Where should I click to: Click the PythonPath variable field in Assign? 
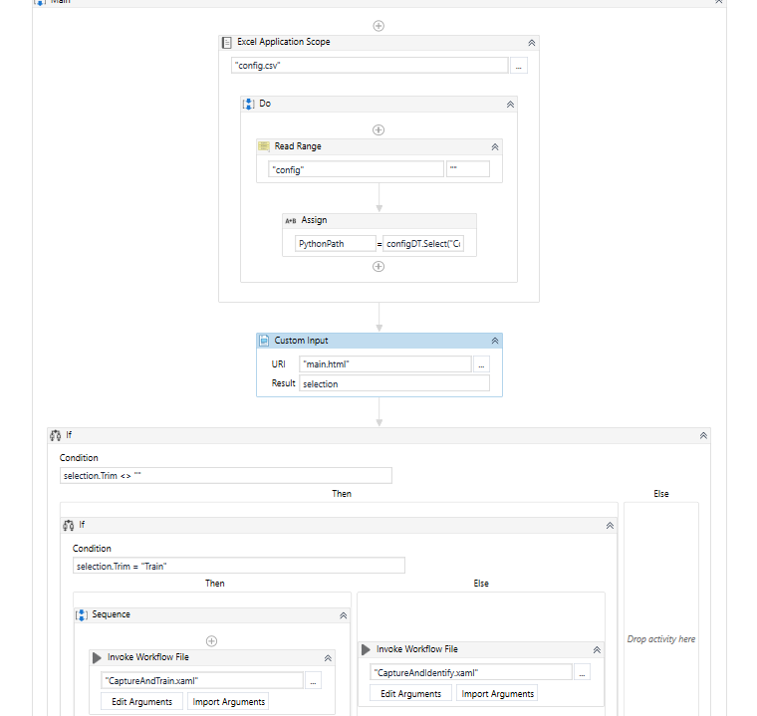(x=335, y=243)
